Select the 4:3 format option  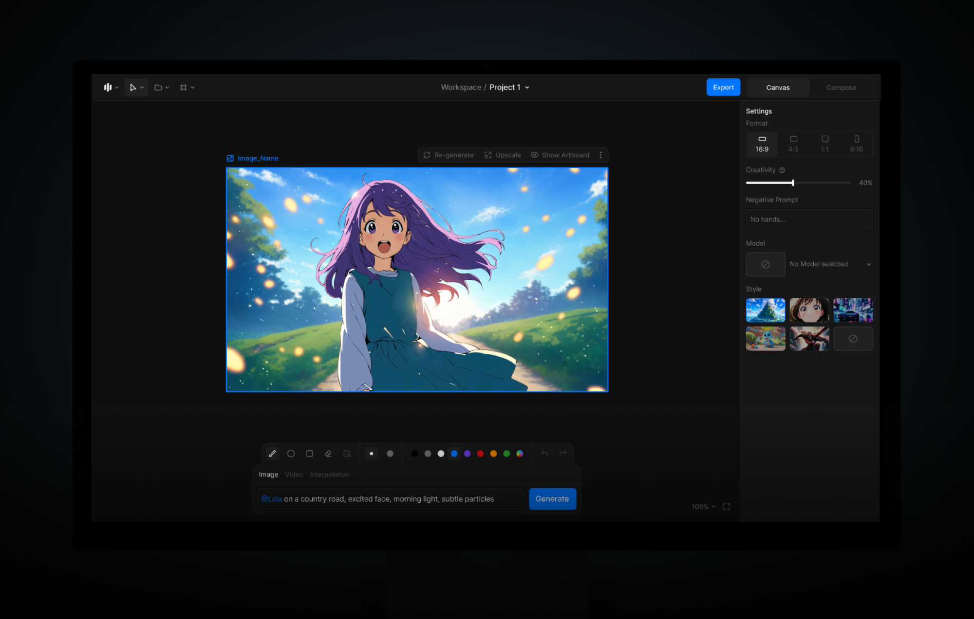(x=793, y=144)
